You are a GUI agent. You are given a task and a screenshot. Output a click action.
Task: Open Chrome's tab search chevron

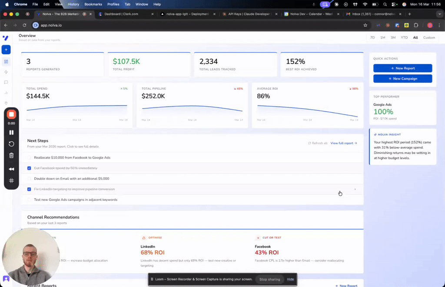(440, 13)
